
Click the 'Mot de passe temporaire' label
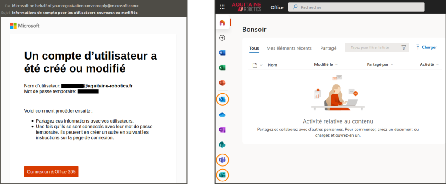pyautogui.click(x=51, y=91)
